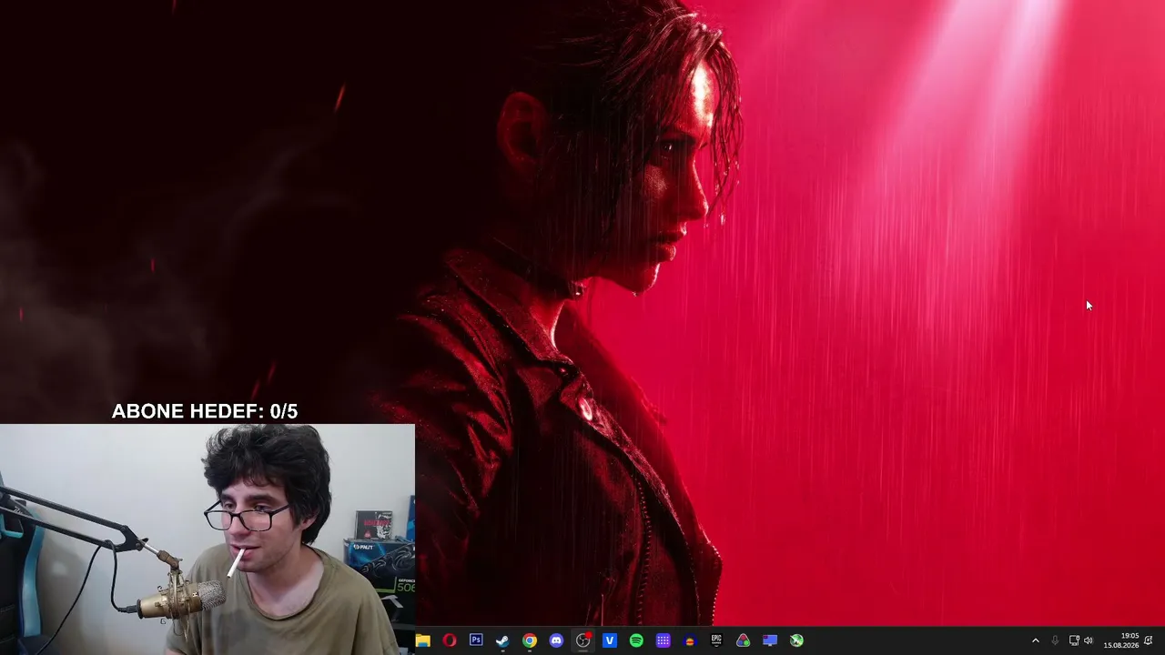Open File Explorer from the taskbar
Image resolution: width=1165 pixels, height=655 pixels.
tap(422, 640)
